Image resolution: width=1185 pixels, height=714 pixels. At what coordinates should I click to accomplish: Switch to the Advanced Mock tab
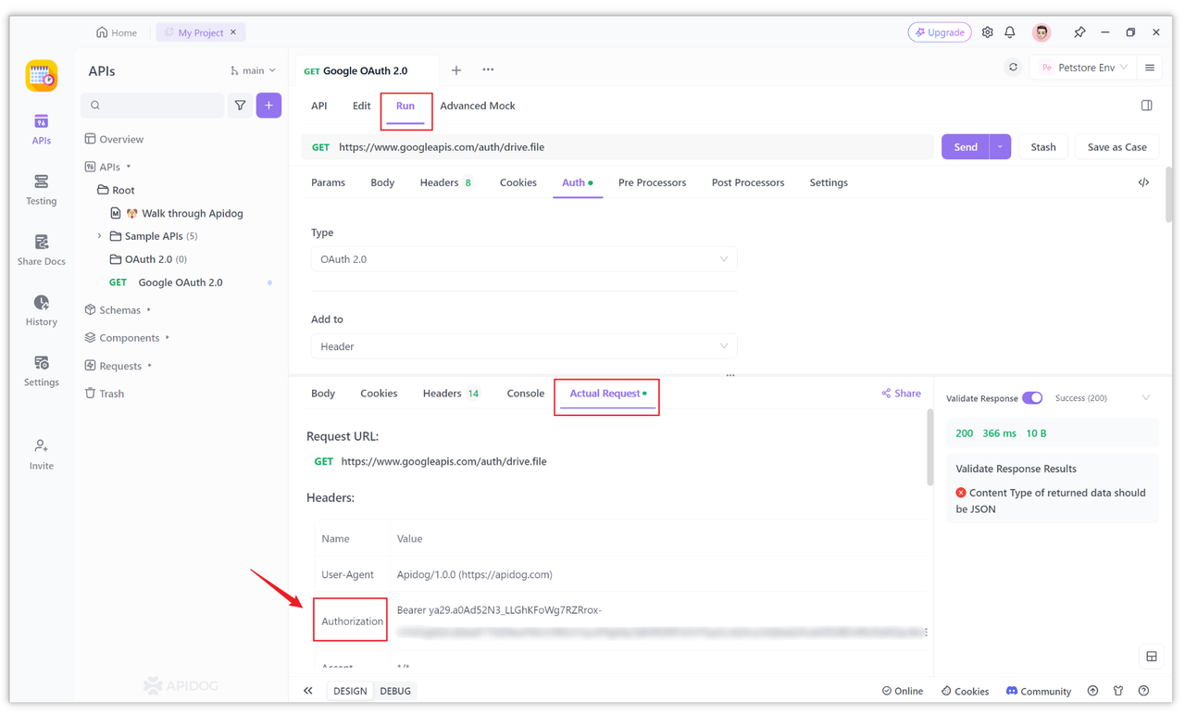(478, 106)
